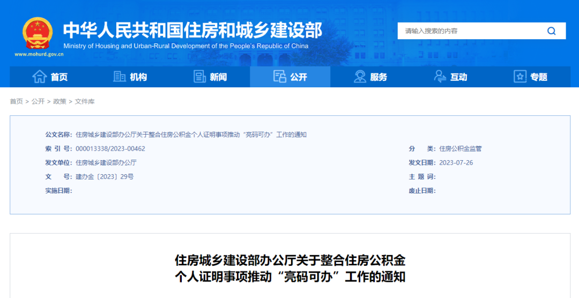
Task: Select the 公开 navigation tab
Action: pos(290,77)
